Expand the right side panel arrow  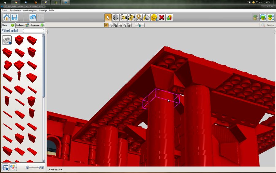[x=275, y=32]
